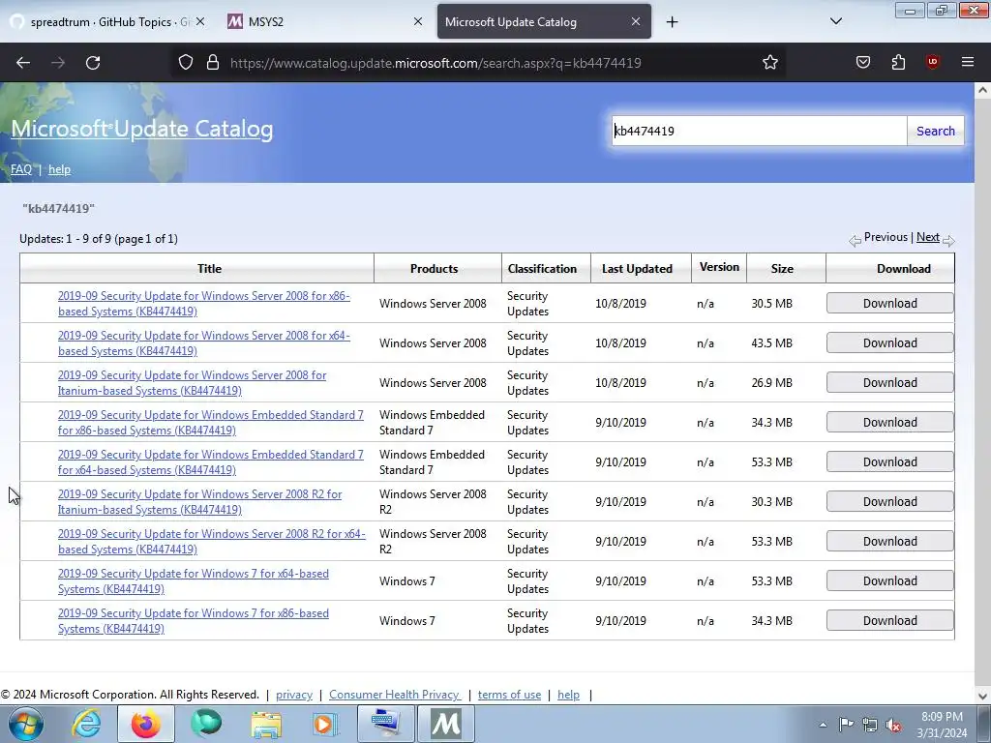Click the page scrollbar down arrow
This screenshot has width=991, height=743.
point(983,697)
